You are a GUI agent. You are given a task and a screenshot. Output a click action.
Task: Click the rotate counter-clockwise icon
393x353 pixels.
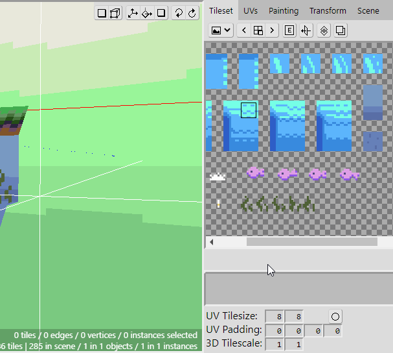point(179,13)
